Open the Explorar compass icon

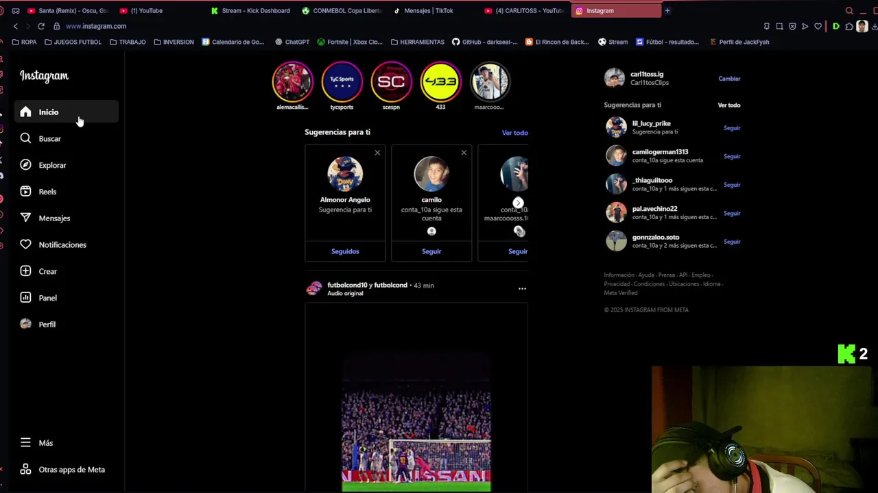[x=25, y=165]
